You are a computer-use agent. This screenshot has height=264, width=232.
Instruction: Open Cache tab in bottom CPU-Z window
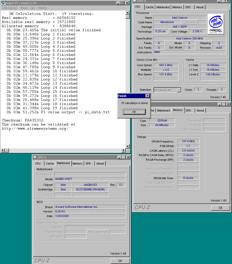pyautogui.click(x=50, y=164)
